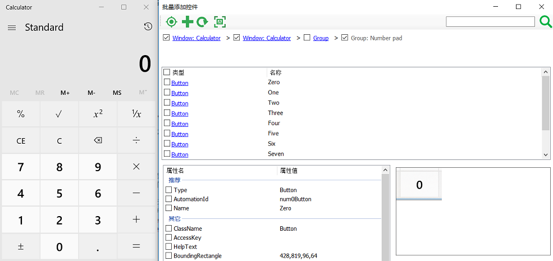Click the green screenshot capture frame icon

220,22
